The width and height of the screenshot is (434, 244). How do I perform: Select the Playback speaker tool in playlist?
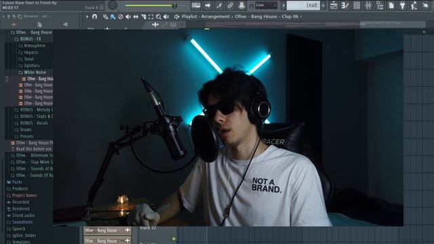pyautogui.click(x=166, y=17)
